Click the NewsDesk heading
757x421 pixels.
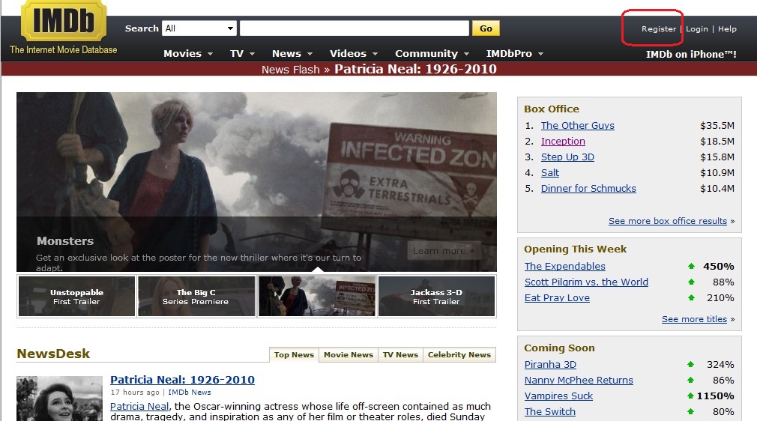(53, 354)
